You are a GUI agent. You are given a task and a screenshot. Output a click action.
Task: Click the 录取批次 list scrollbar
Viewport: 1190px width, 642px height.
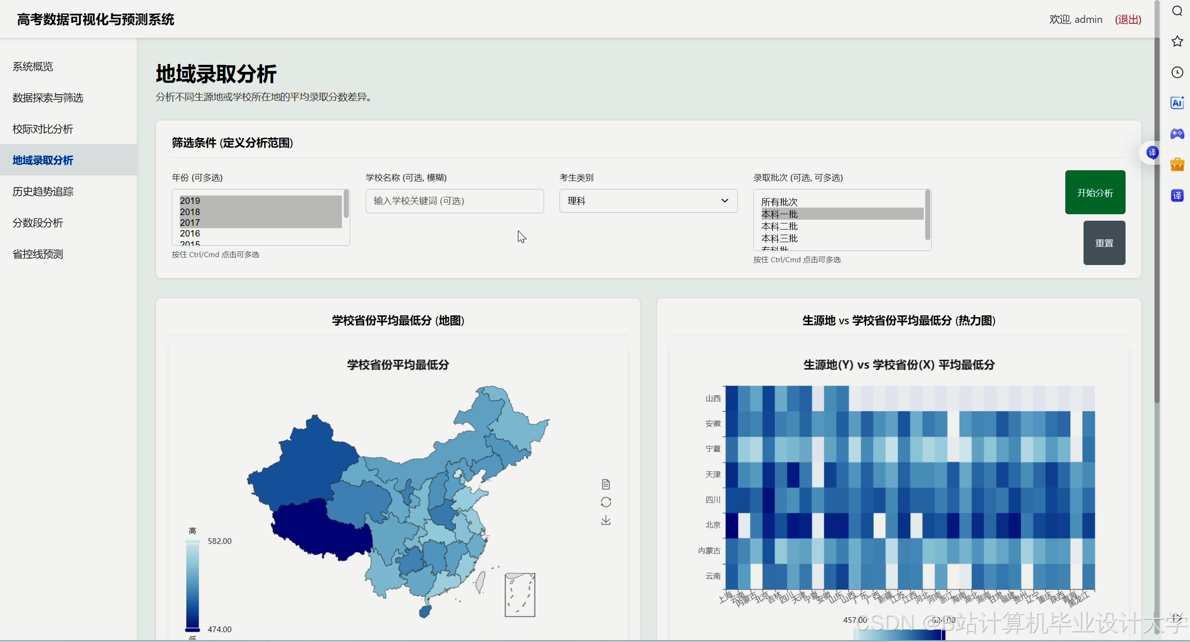pyautogui.click(x=928, y=215)
